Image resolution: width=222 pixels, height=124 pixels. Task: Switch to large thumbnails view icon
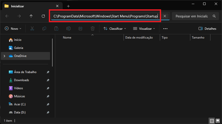coord(218,121)
